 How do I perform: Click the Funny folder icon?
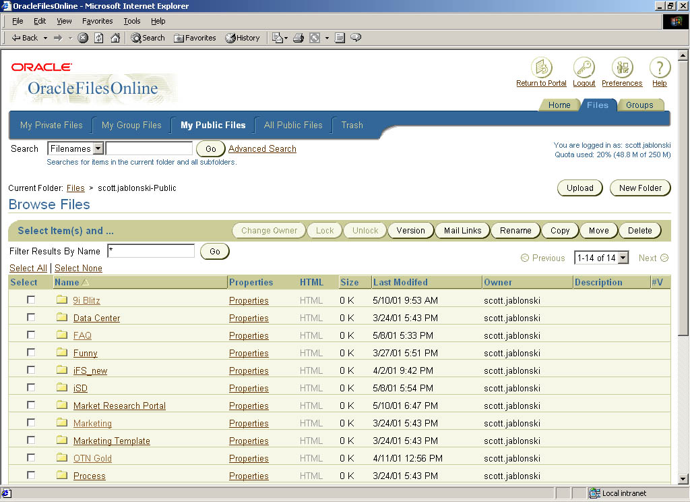(62, 353)
